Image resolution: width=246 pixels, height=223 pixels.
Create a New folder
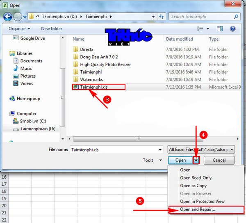pyautogui.click(x=52, y=29)
